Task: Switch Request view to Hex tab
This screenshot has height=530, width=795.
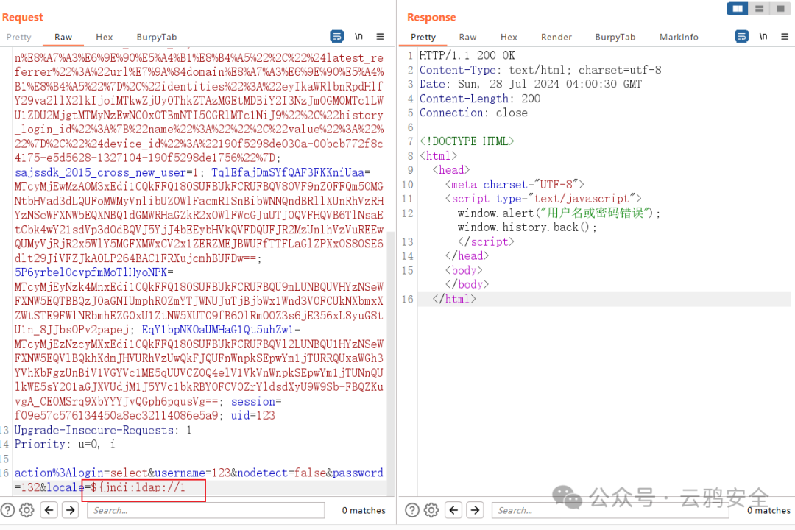Action: [x=104, y=37]
